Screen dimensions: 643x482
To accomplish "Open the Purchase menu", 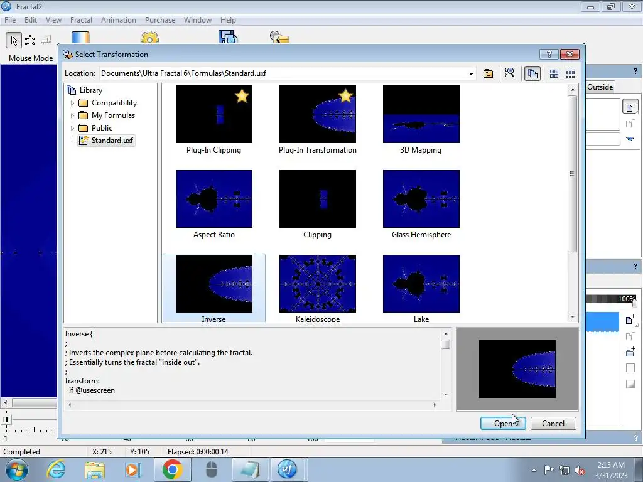I will tap(160, 20).
